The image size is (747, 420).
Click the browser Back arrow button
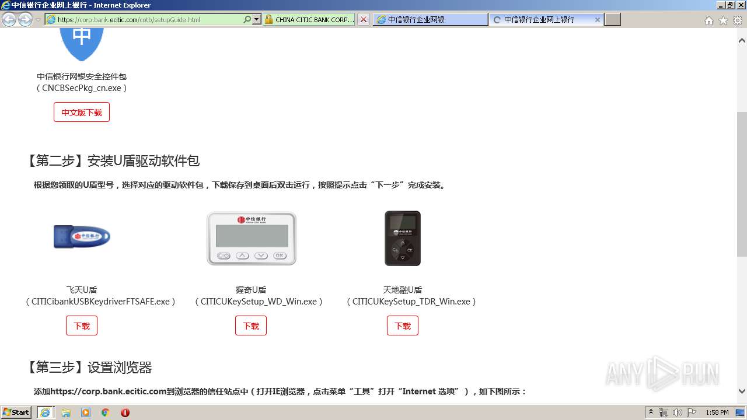click(9, 19)
